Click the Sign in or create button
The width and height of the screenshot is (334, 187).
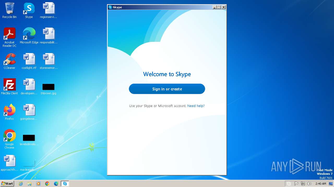(x=167, y=89)
